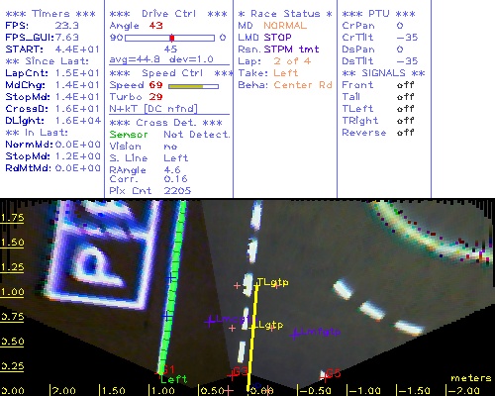Click the green Left lane label
The image size is (495, 396).
tap(174, 379)
